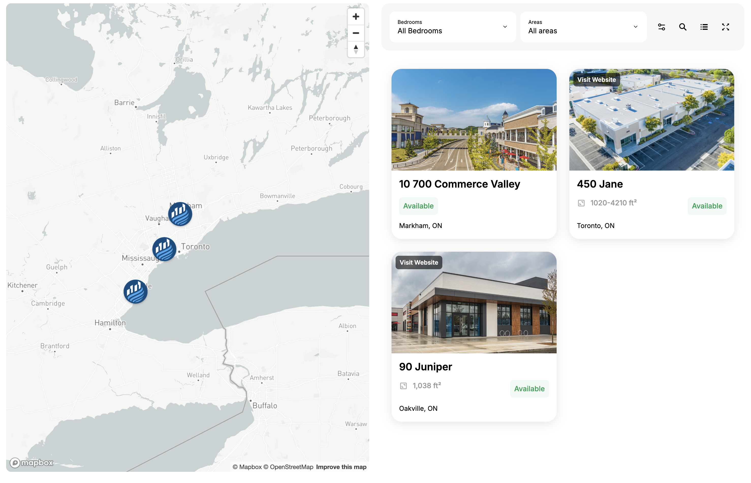
Task: Click the 10 700 Commerce Valley title
Action: click(460, 184)
